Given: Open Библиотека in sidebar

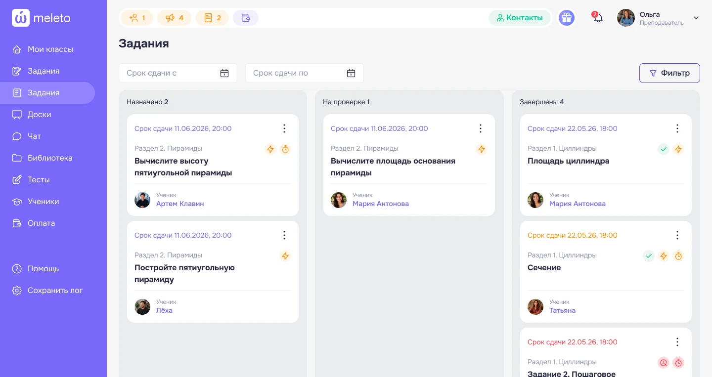Looking at the screenshot, I should coord(47,158).
